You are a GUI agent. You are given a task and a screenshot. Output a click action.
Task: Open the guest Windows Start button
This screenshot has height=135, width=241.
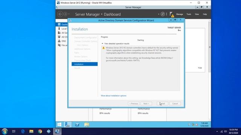pyautogui.click(x=59, y=124)
